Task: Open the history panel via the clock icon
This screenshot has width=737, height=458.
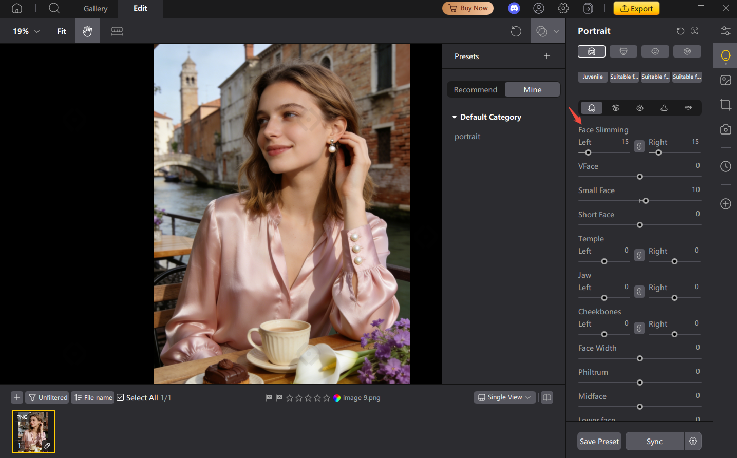Action: click(x=725, y=166)
